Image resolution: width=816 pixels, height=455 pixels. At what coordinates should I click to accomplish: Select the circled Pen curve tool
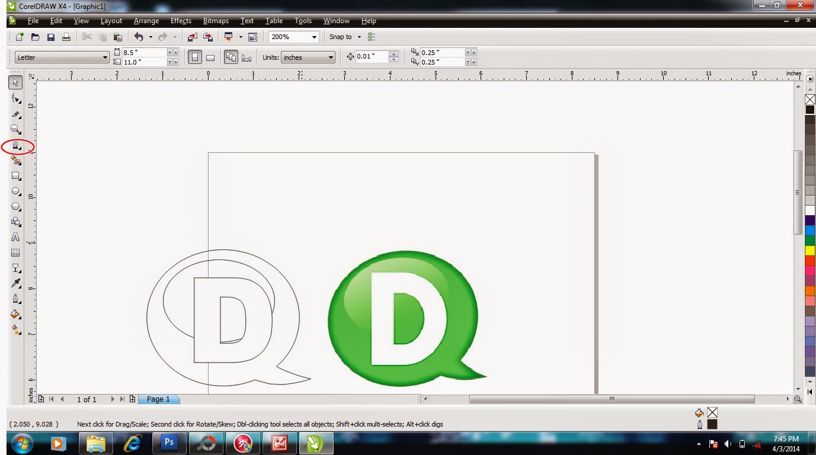tap(17, 145)
